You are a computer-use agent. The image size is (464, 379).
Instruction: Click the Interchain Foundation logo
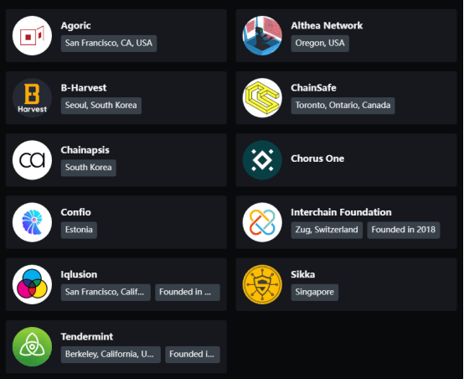pos(262,222)
